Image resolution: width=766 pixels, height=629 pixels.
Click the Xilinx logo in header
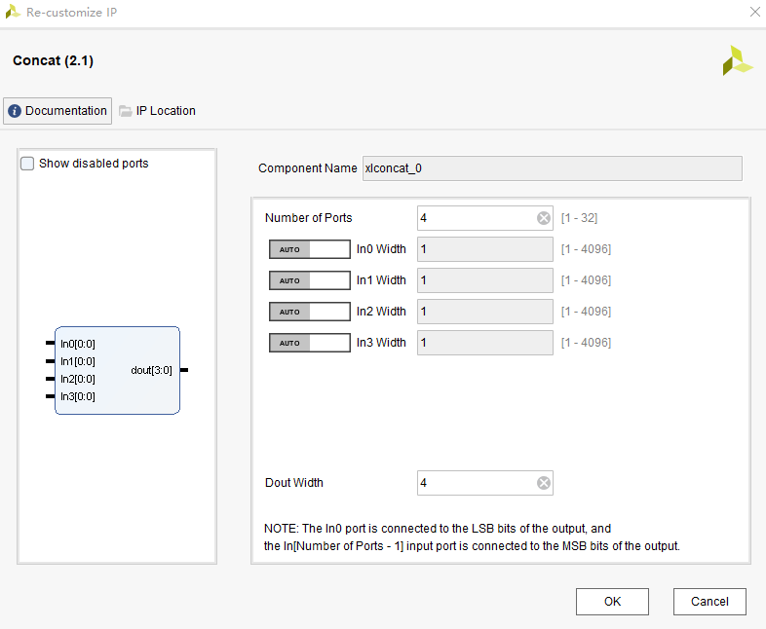coord(737,60)
